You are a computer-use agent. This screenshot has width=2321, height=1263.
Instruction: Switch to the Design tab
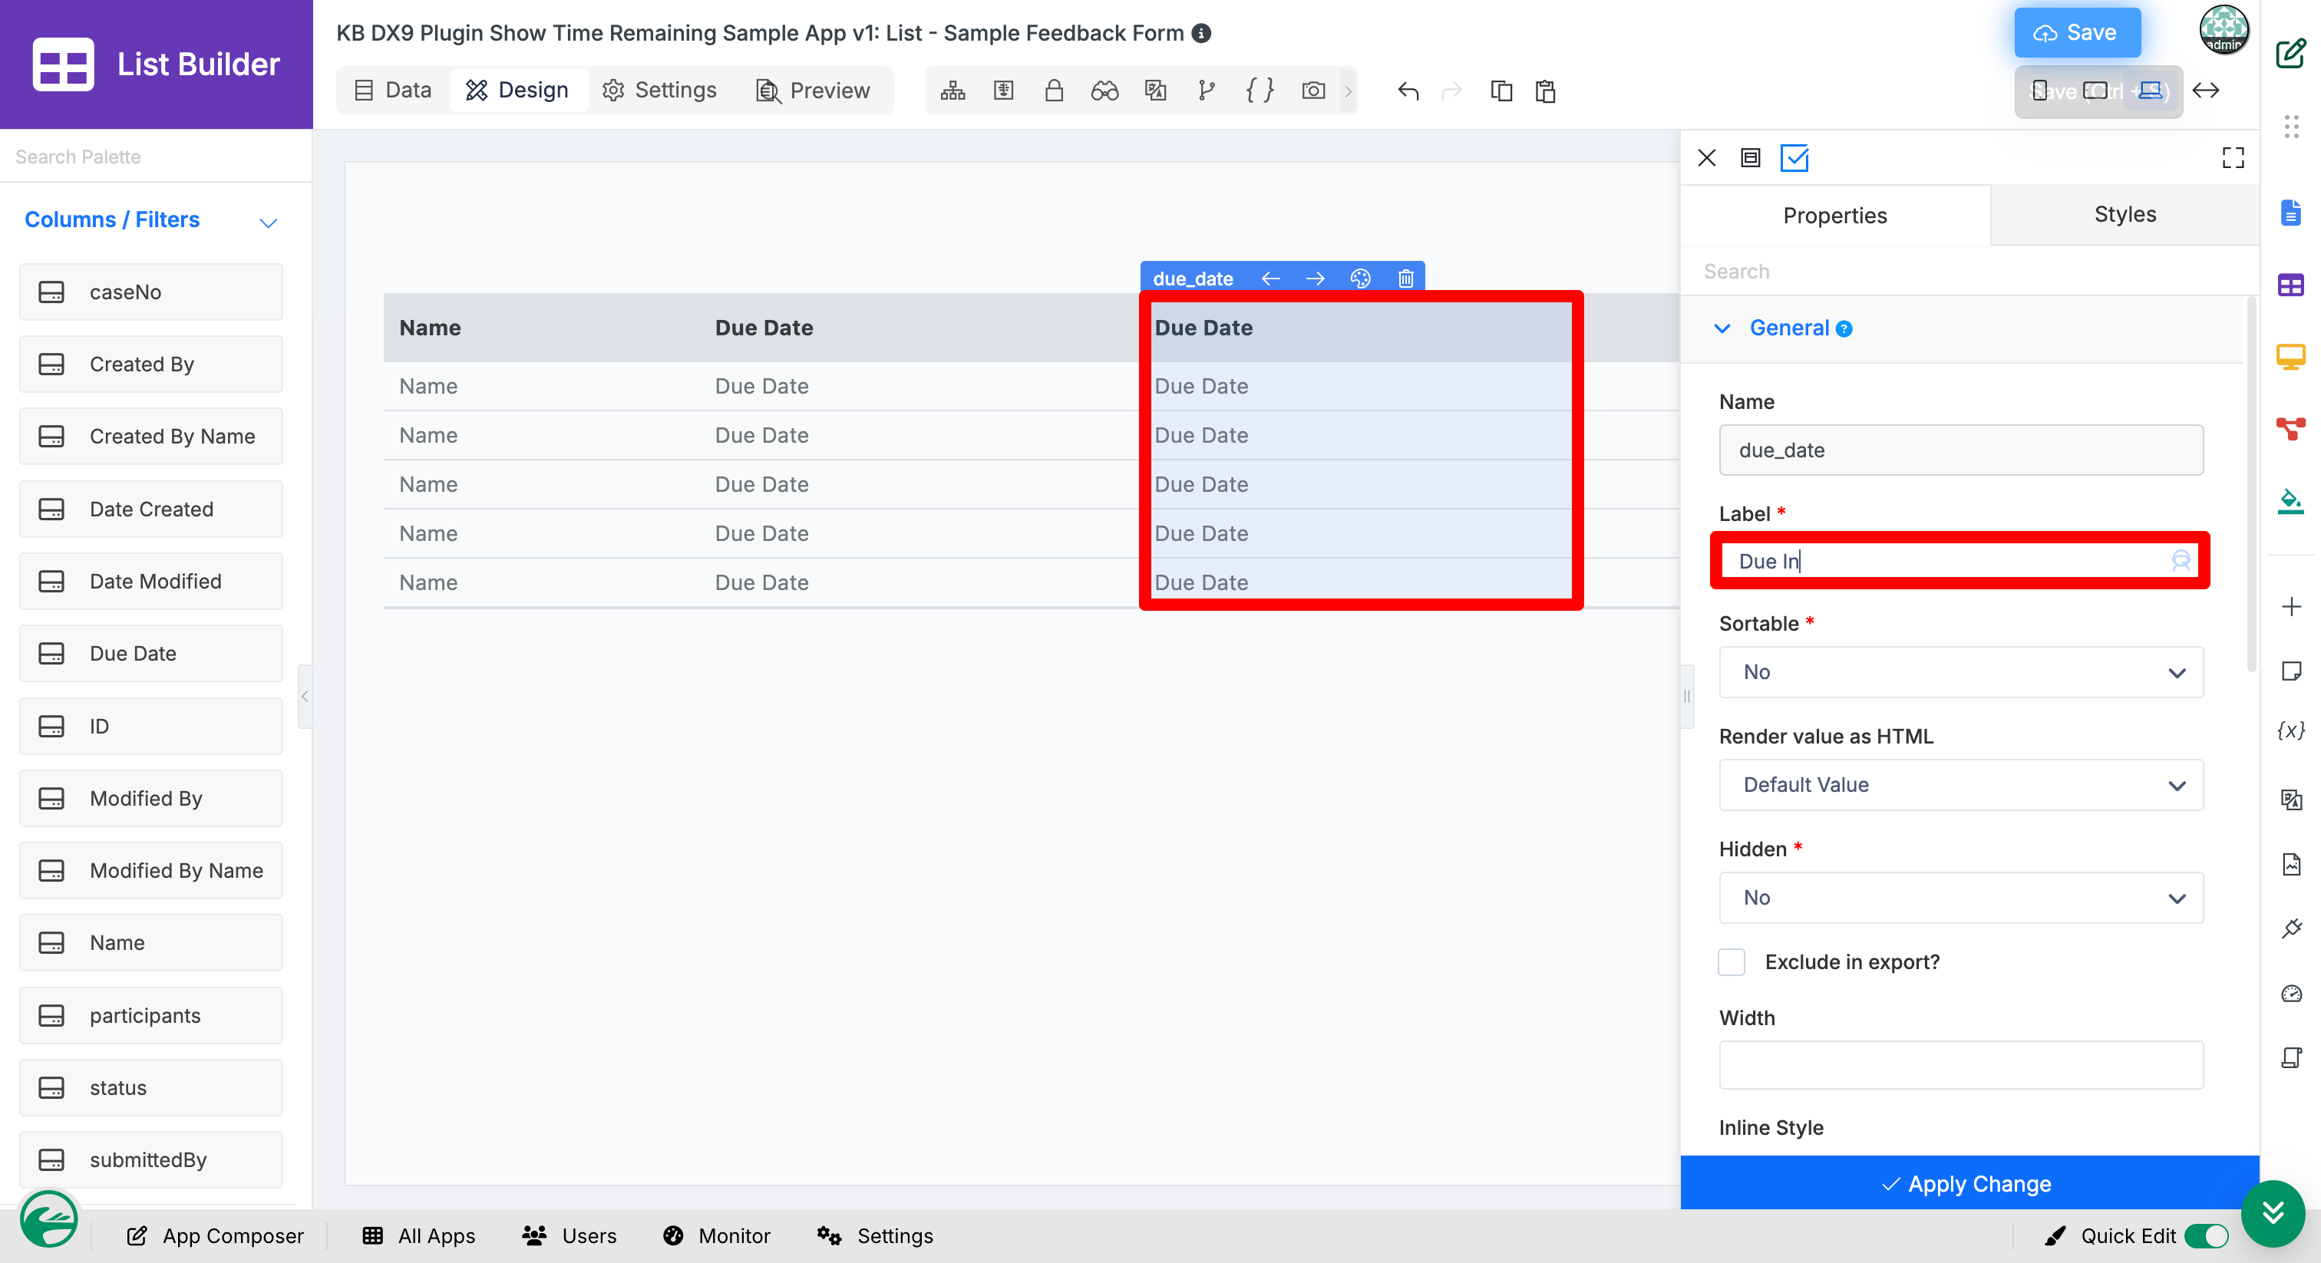(x=517, y=90)
